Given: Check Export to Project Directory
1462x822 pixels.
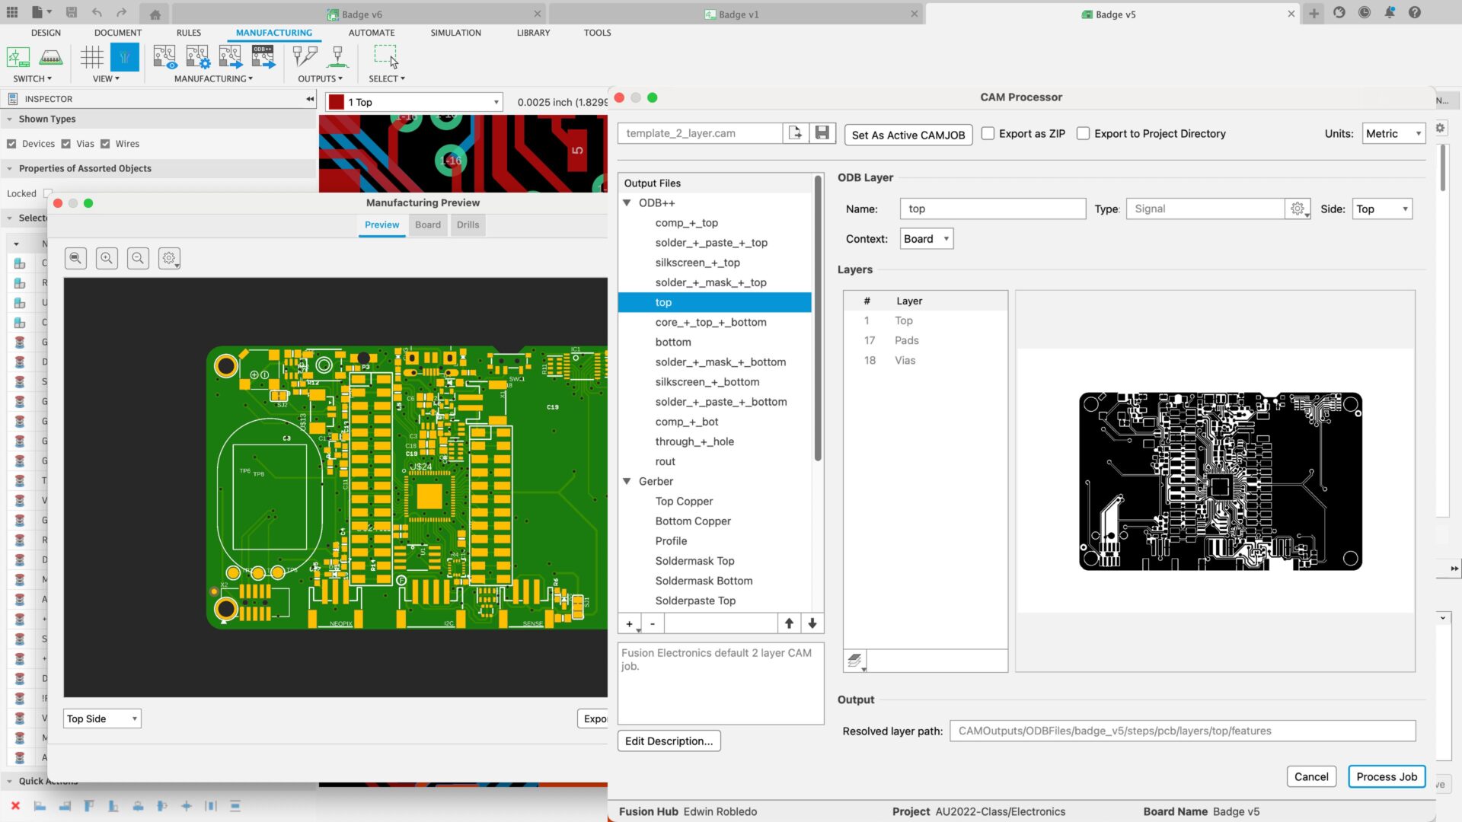Looking at the screenshot, I should click(x=1083, y=133).
